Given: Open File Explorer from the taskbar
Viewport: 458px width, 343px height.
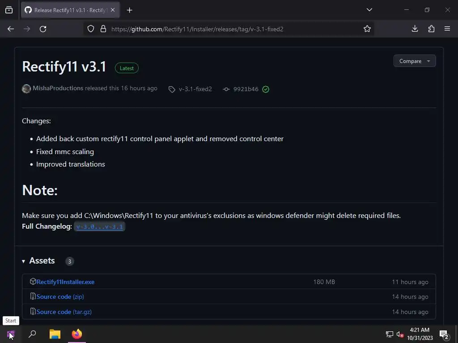Looking at the screenshot, I should [x=55, y=334].
